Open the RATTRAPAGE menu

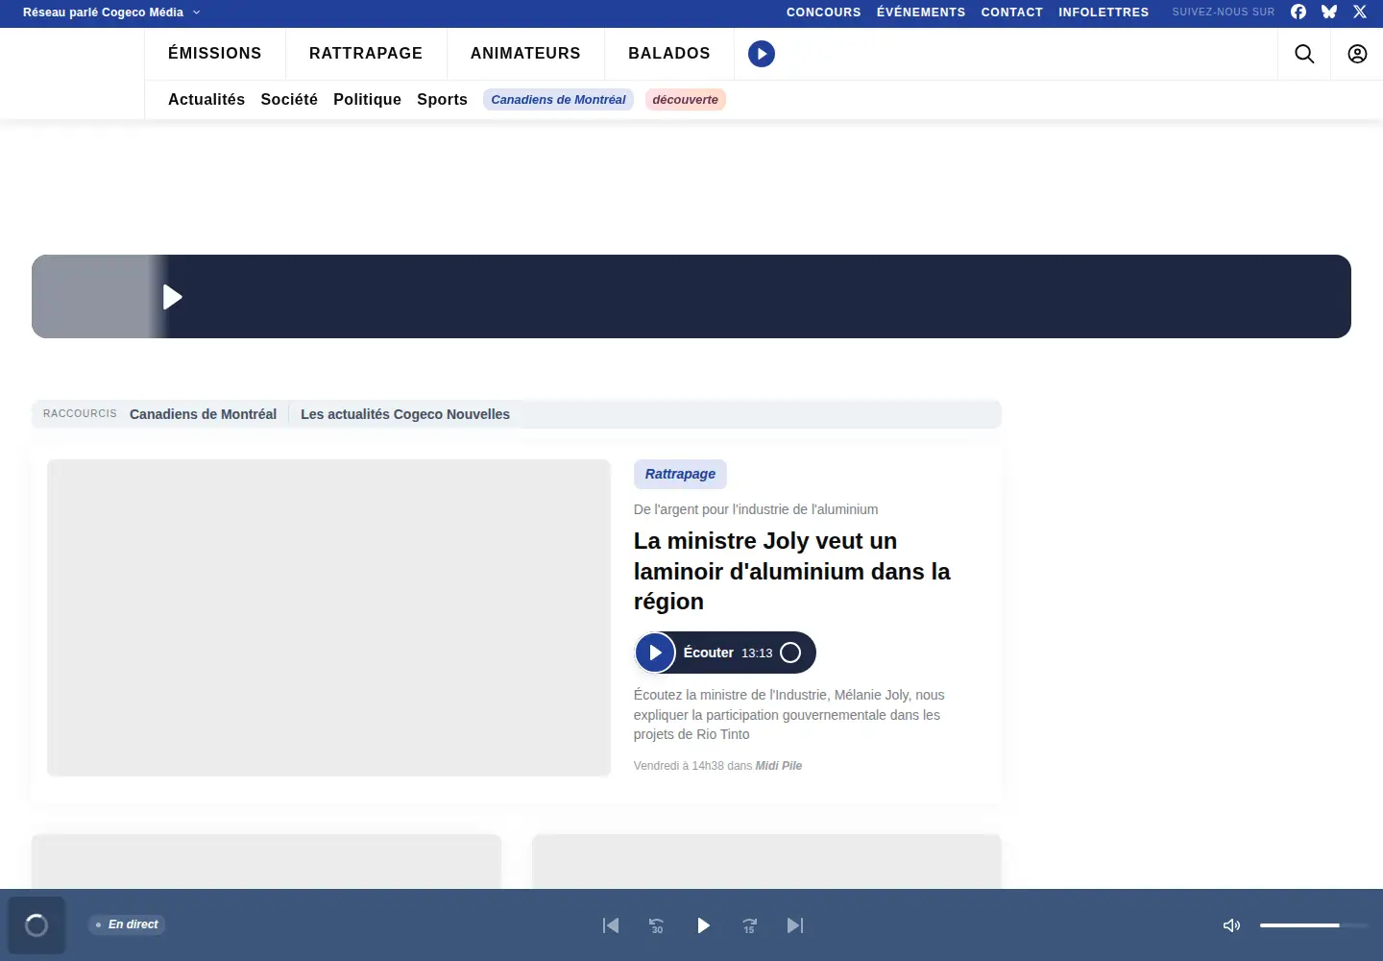(366, 54)
